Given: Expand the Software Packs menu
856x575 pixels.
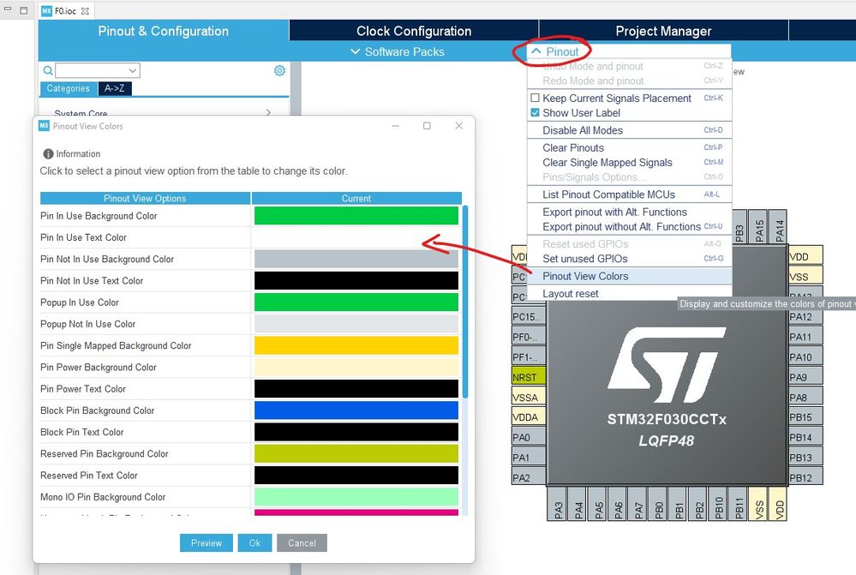Looking at the screenshot, I should [x=398, y=52].
